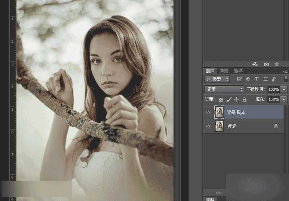This screenshot has height=201, width=289.
Task: Click the adjustment layer filter icon
Action: pos(248,79)
